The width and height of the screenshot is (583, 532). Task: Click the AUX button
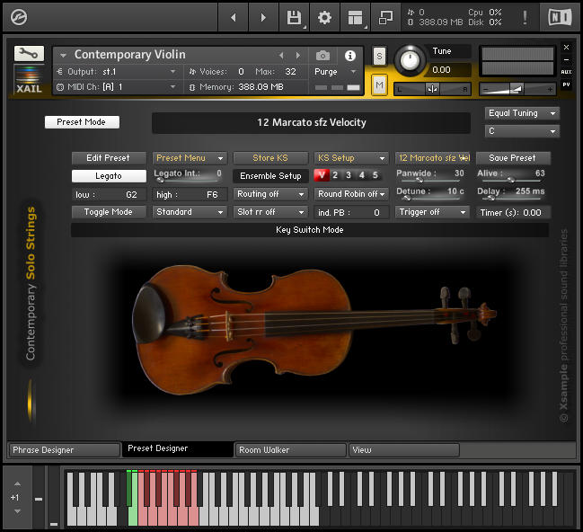coord(566,72)
